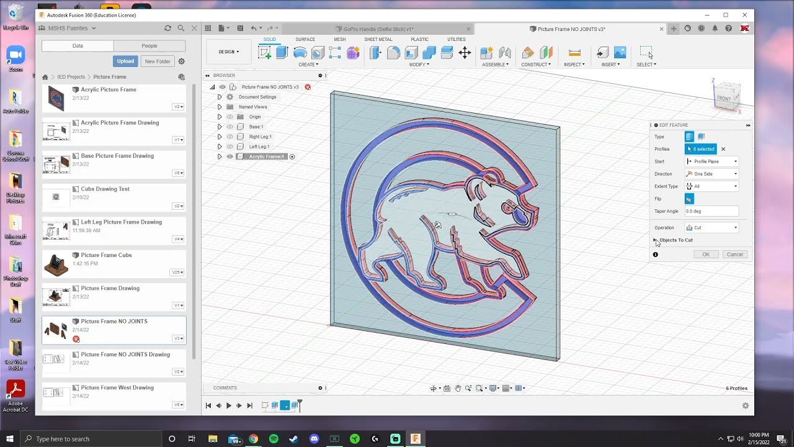The height and width of the screenshot is (447, 794).
Task: Click the New Folder button
Action: (158, 61)
